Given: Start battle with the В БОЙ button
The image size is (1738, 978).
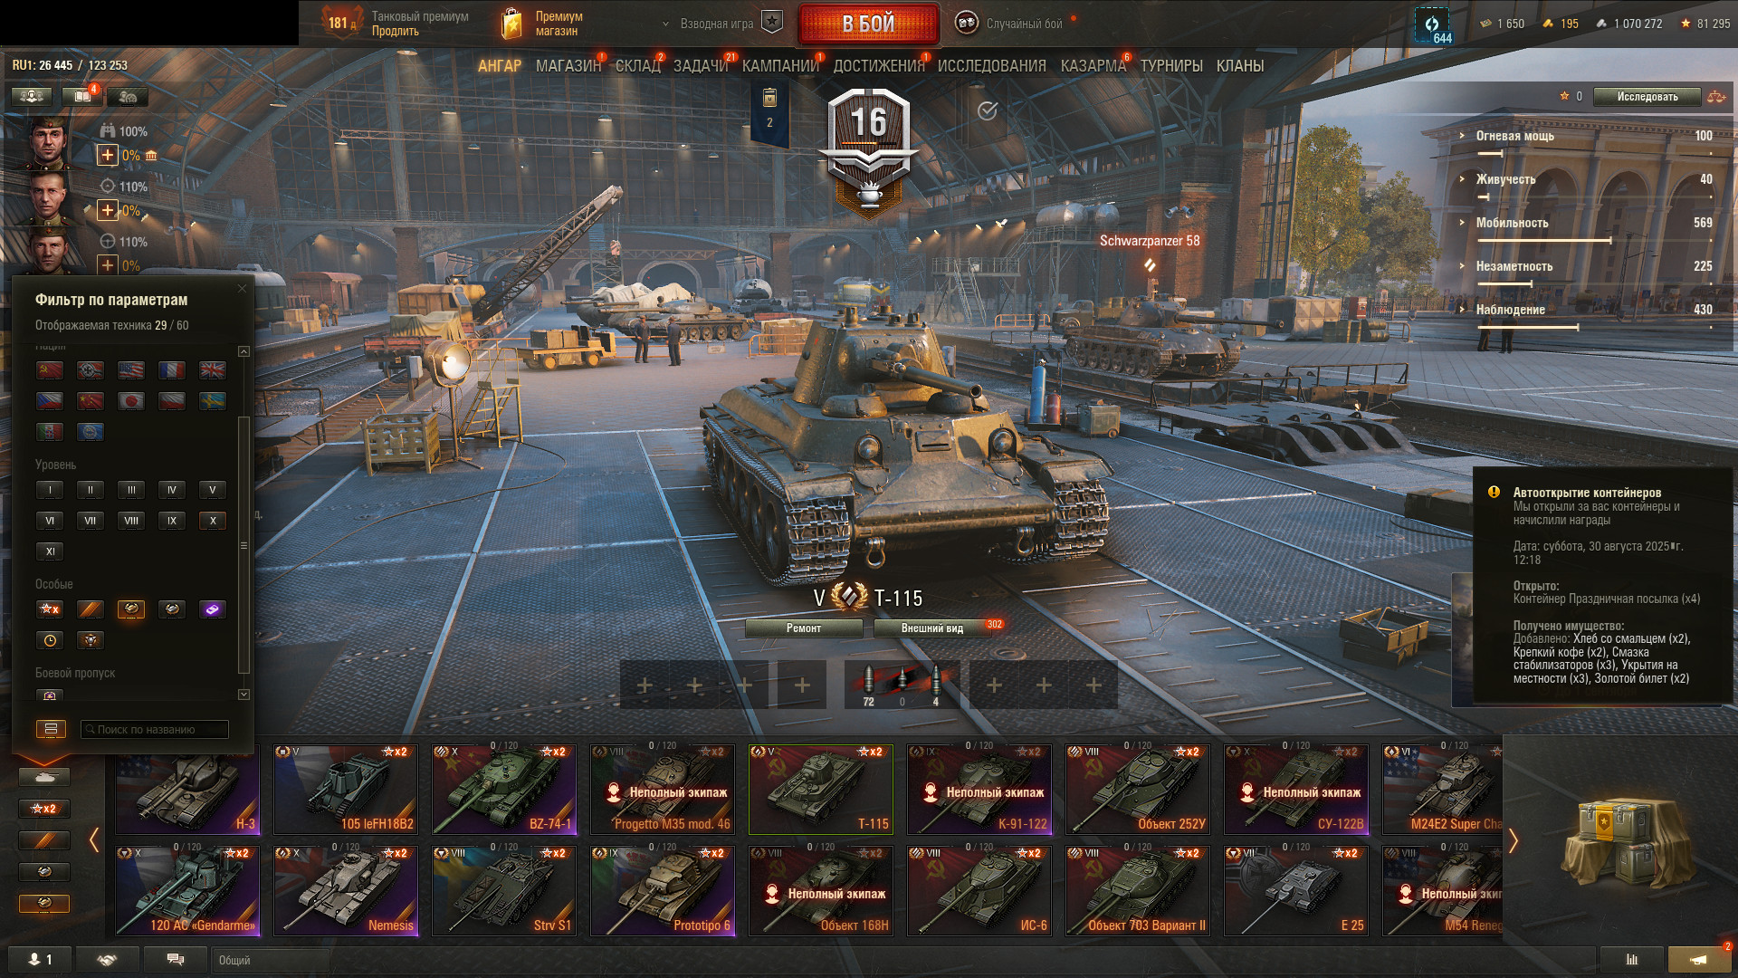Looking at the screenshot, I should (x=869, y=24).
